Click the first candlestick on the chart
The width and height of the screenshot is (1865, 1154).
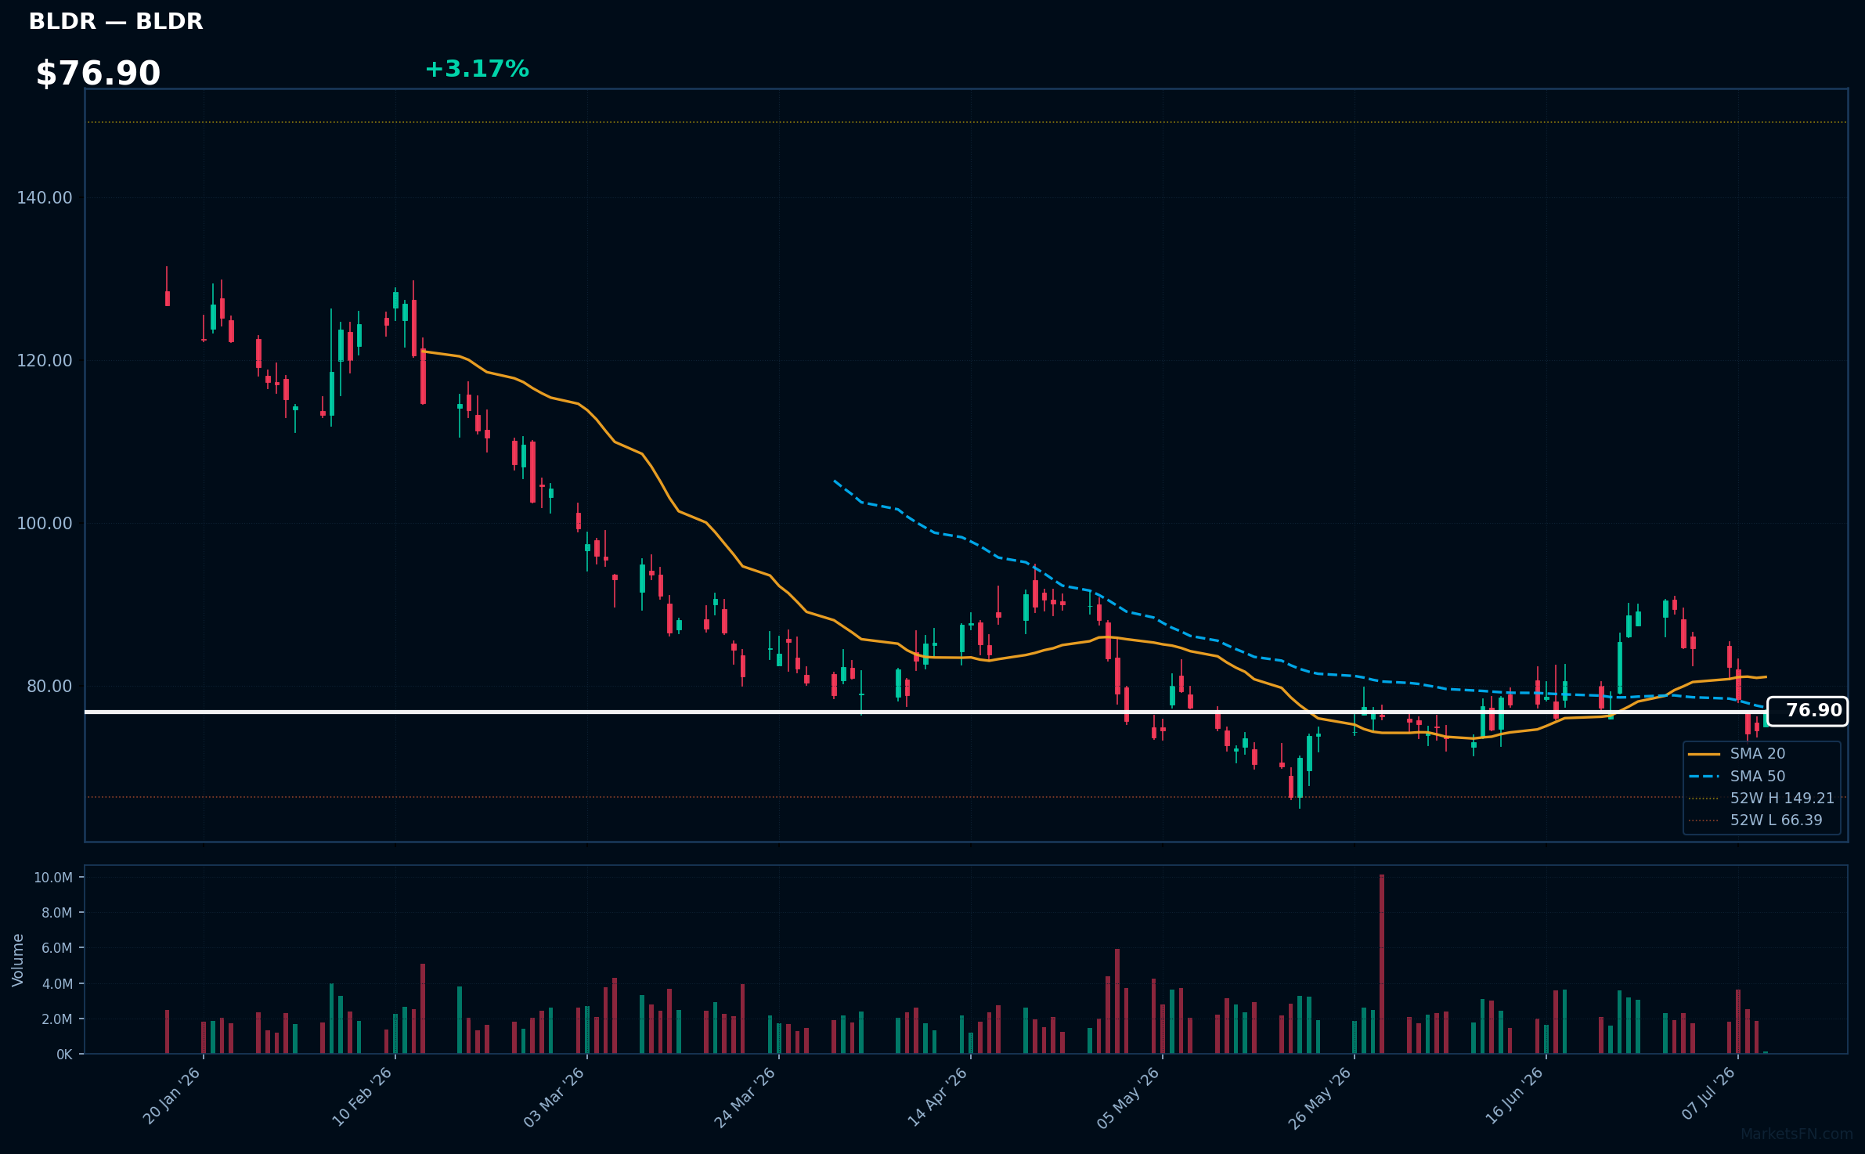pyautogui.click(x=167, y=287)
